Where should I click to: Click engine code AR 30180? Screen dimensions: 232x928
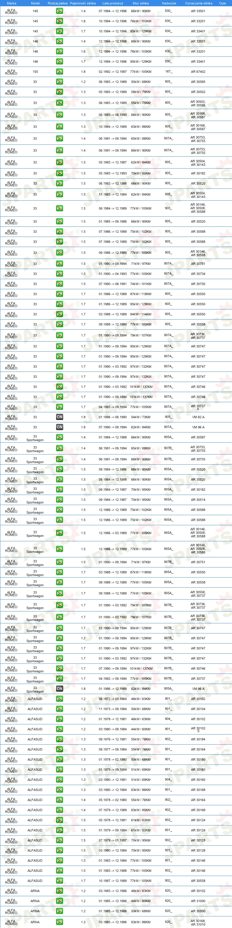click(198, 759)
